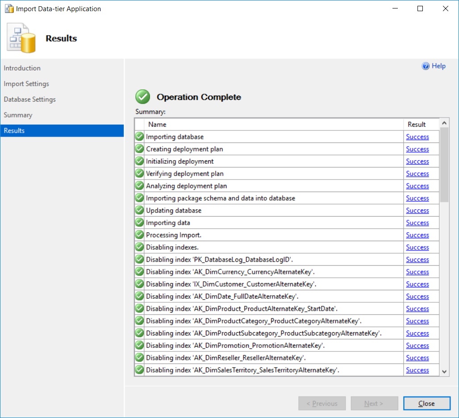
Task: Click the status icon for Processing Import
Action: (140, 235)
